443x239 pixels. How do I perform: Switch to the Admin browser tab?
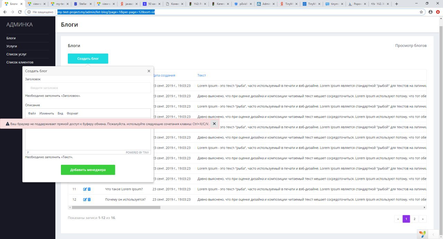(265, 4)
